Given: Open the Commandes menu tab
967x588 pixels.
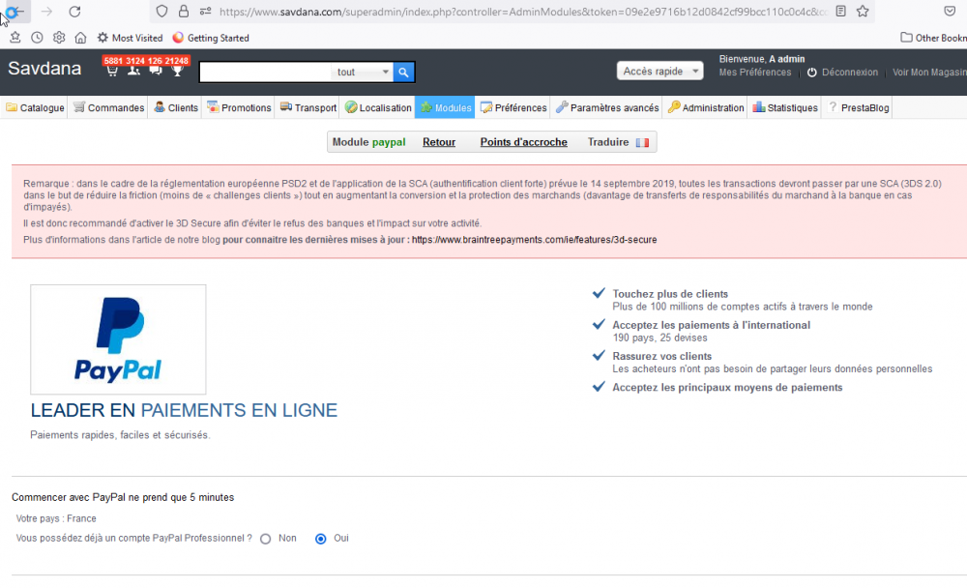Looking at the screenshot, I should click(108, 107).
